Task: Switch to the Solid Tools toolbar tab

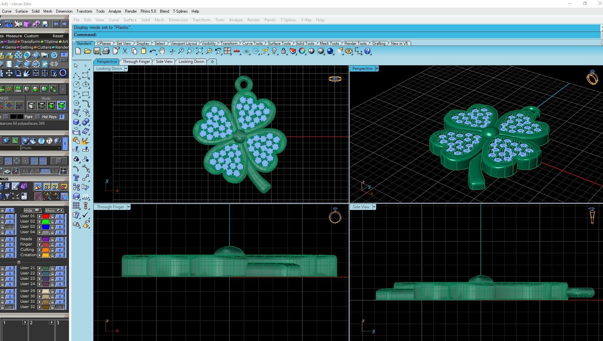Action: tap(305, 44)
